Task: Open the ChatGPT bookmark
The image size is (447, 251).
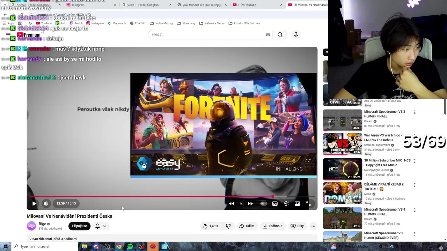Action: click(x=138, y=23)
